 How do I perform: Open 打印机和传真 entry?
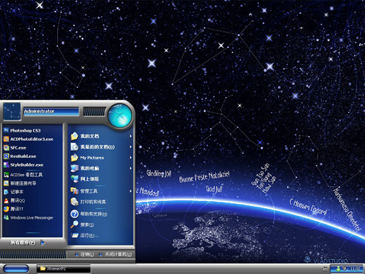tap(100, 202)
